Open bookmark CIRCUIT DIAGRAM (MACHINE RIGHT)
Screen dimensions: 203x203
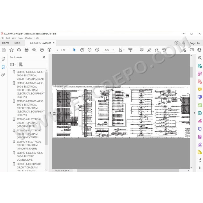(29, 145)
